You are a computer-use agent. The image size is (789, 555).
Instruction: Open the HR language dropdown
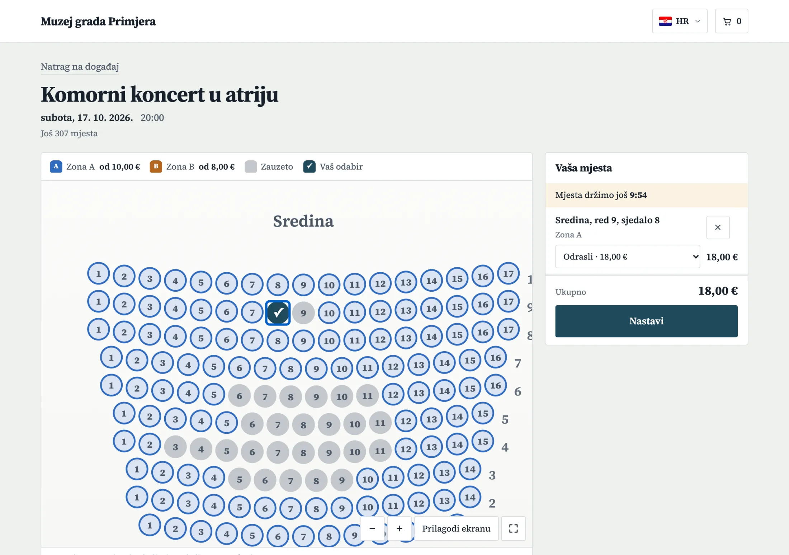pyautogui.click(x=679, y=21)
